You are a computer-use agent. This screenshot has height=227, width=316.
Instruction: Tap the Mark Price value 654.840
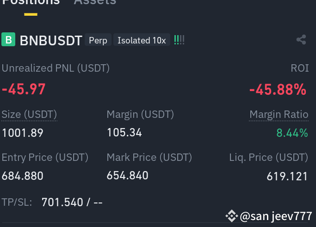(128, 175)
